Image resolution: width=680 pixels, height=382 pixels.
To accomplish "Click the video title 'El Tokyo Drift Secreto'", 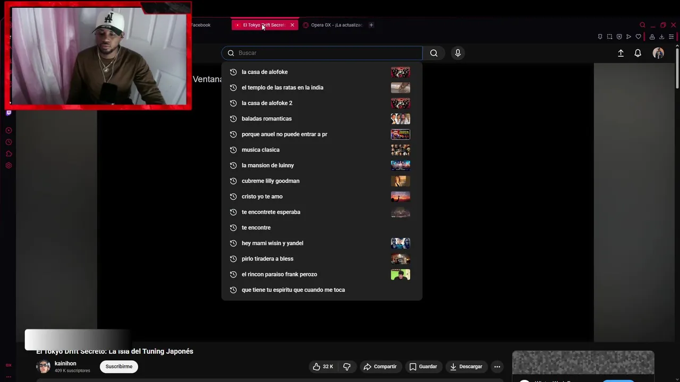I will coord(115,351).
